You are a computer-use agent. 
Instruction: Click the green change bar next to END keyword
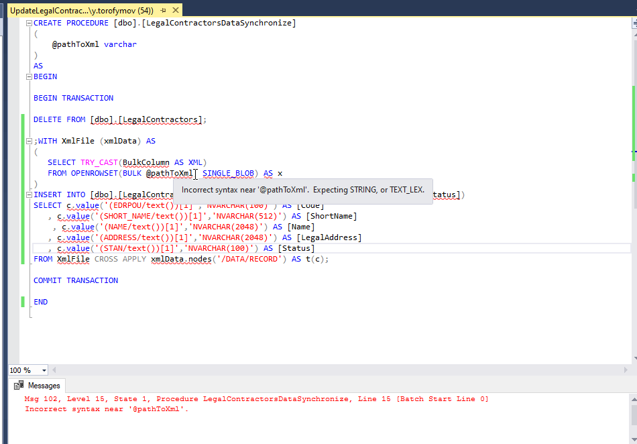tap(24, 302)
